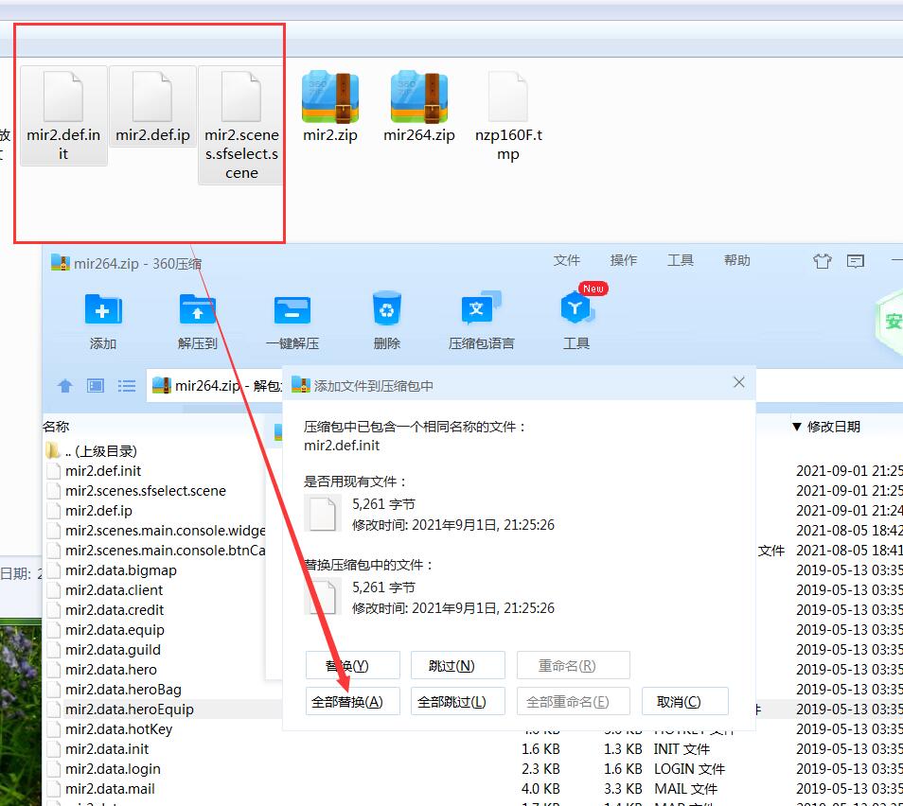Go up one level with the up arrow

click(x=65, y=386)
